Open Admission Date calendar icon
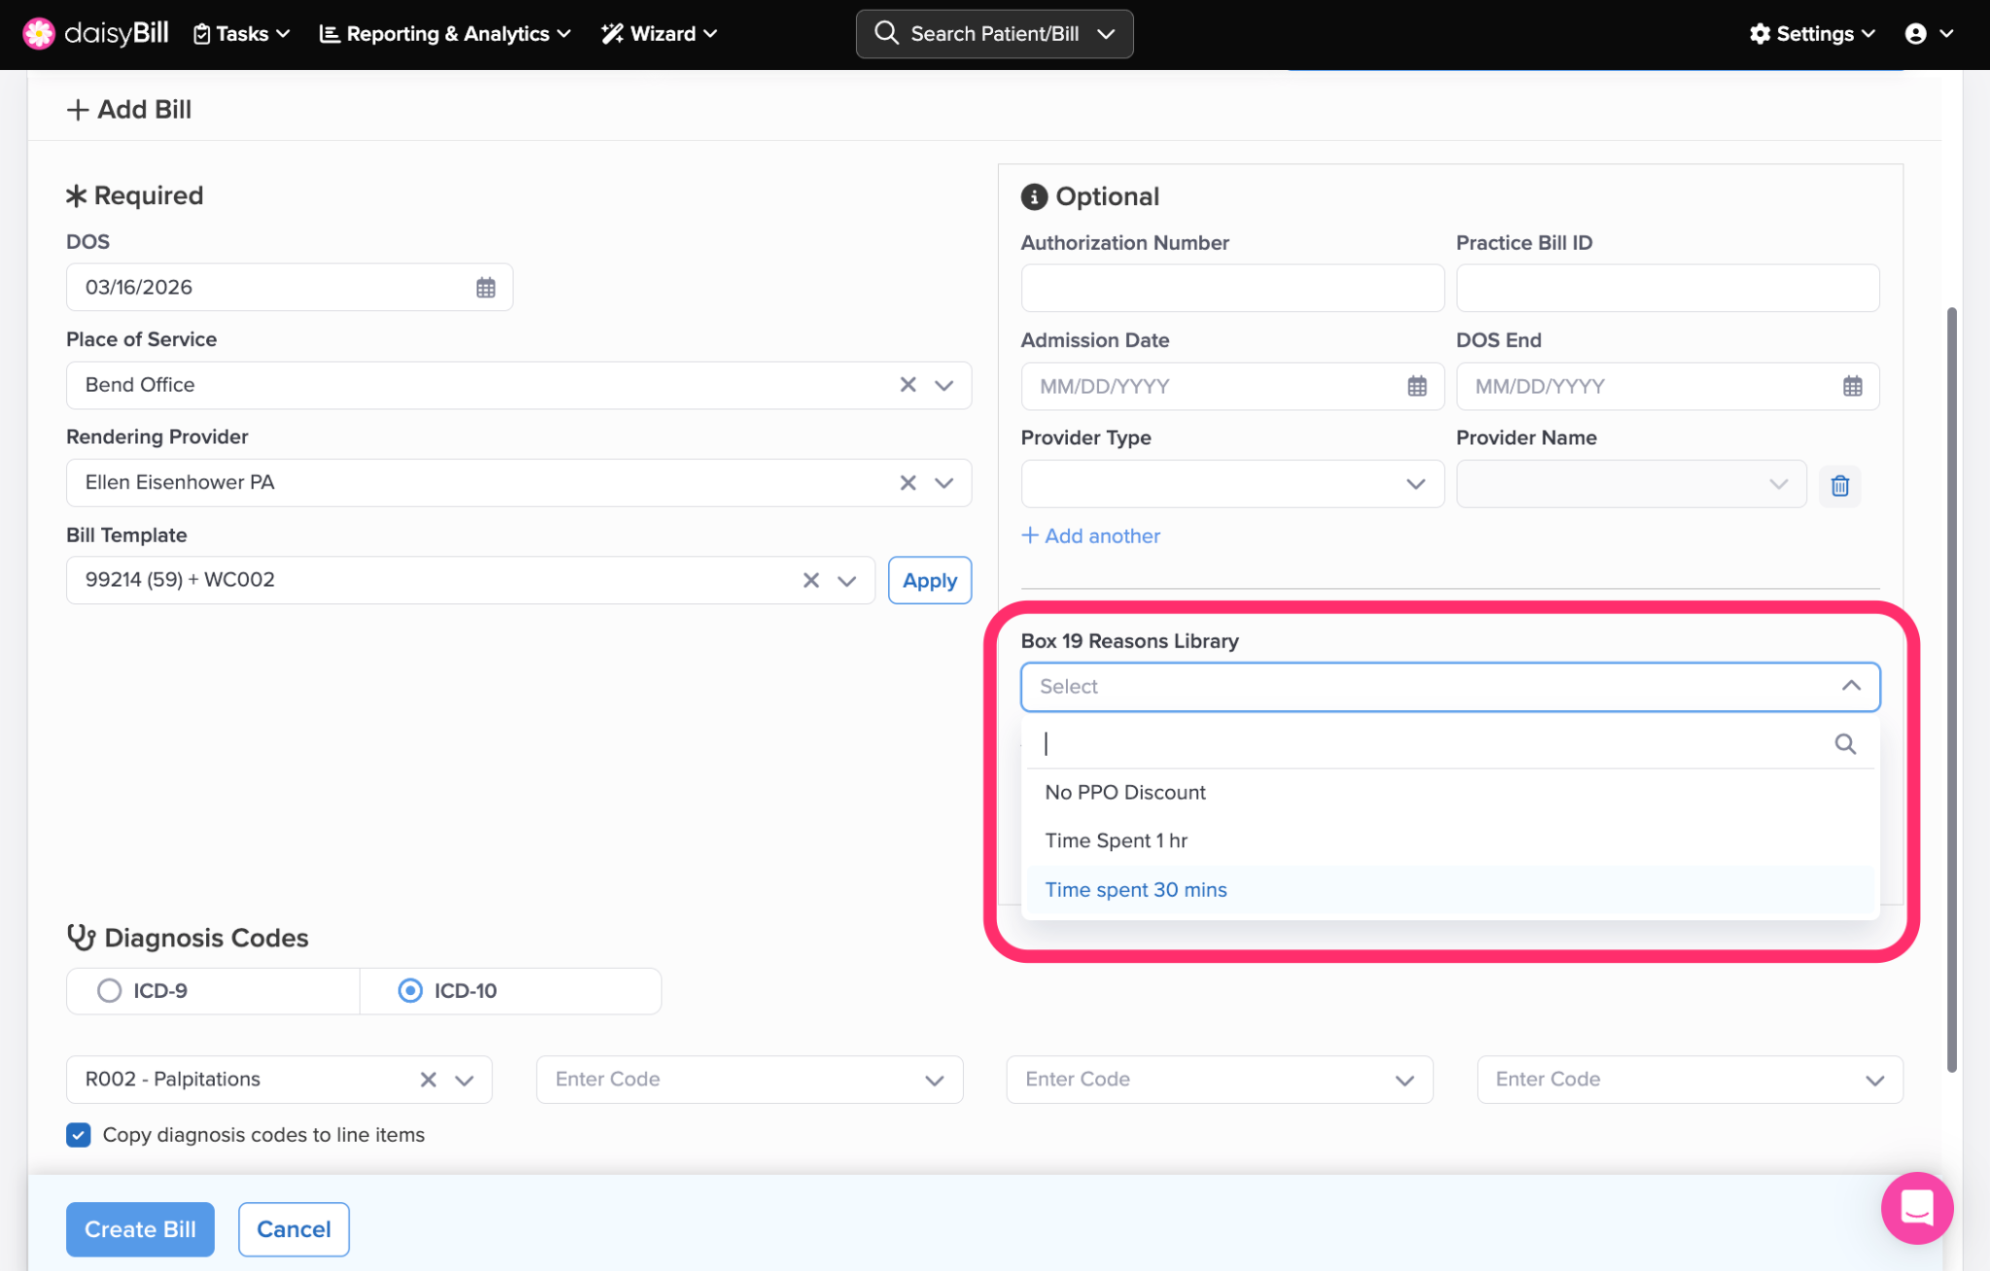The image size is (1990, 1271). pyautogui.click(x=1417, y=386)
